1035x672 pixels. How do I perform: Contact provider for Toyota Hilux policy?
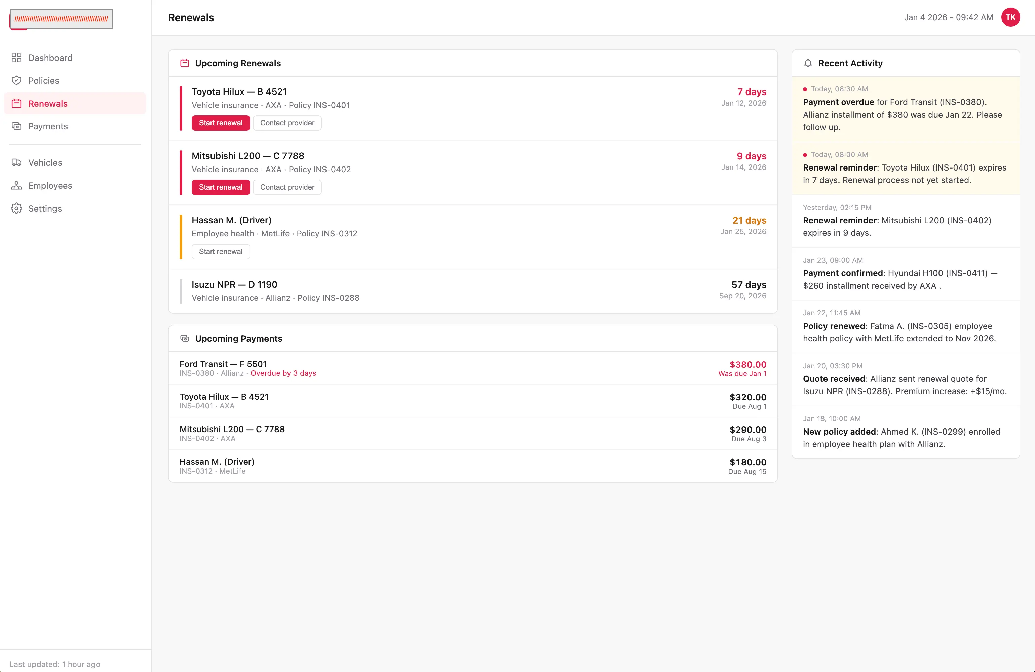click(x=287, y=123)
